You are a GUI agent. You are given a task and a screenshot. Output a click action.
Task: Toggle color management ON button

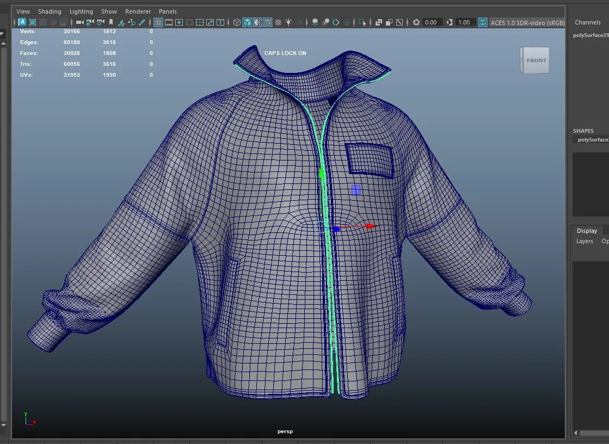[482, 22]
